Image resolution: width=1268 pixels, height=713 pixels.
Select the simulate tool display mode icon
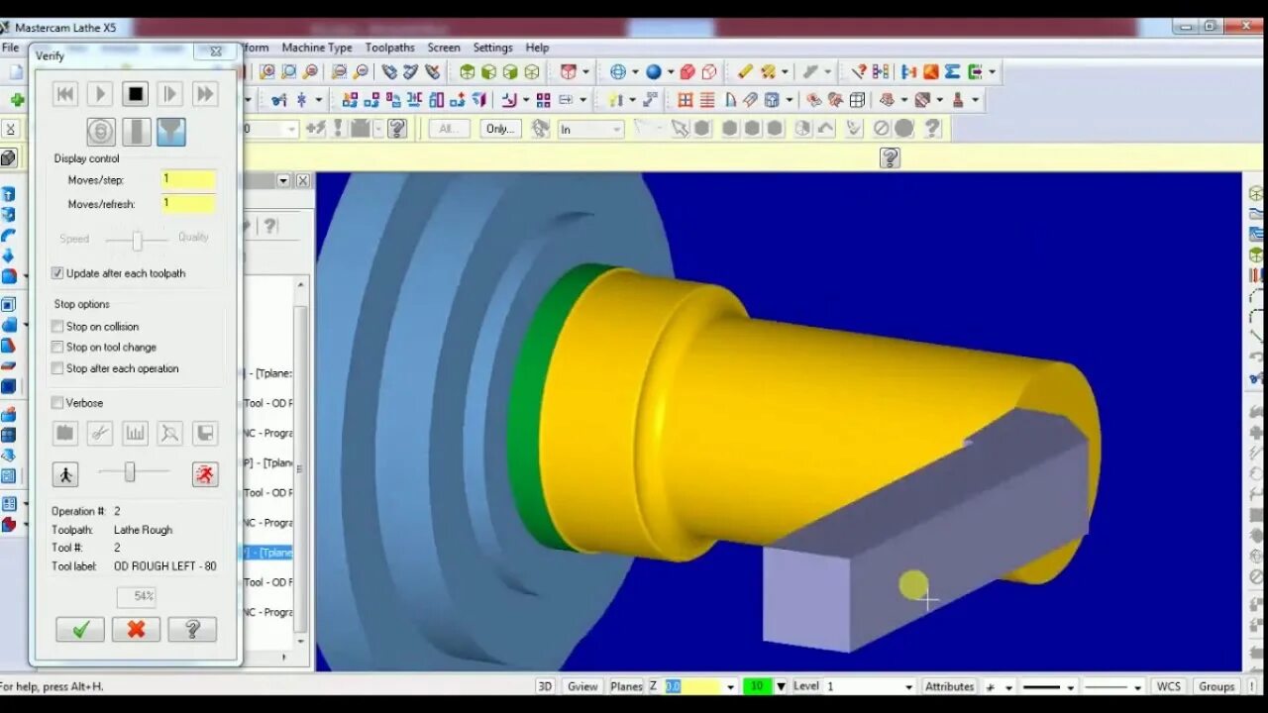tap(137, 132)
